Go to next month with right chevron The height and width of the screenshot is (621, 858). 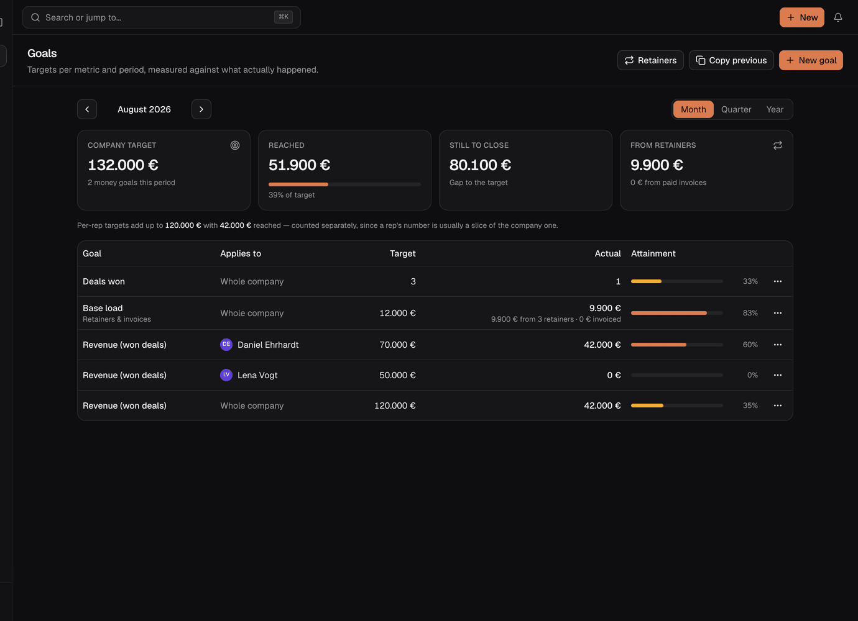pos(201,109)
